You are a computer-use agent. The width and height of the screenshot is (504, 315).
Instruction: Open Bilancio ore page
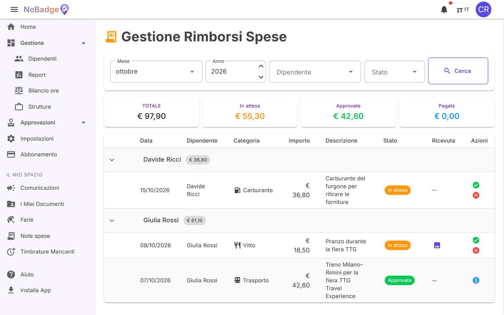pyautogui.click(x=47, y=91)
